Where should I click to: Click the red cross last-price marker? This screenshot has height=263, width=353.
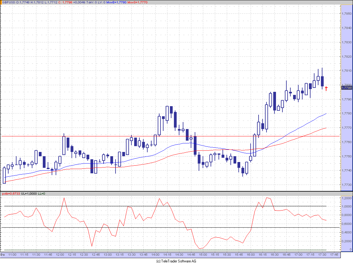click(326, 89)
